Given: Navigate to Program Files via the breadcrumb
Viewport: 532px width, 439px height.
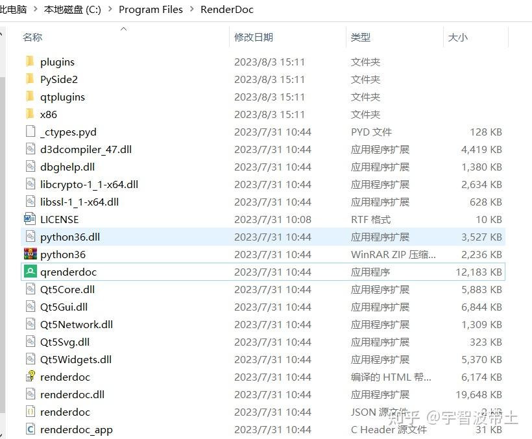Looking at the screenshot, I should click(x=151, y=10).
